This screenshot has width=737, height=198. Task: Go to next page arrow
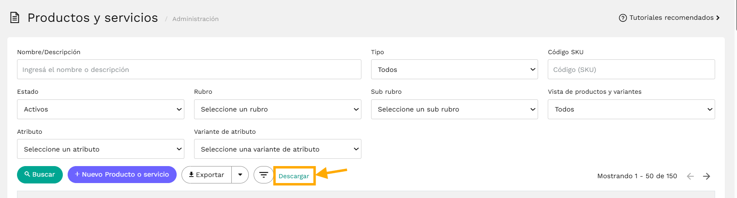pos(707,176)
